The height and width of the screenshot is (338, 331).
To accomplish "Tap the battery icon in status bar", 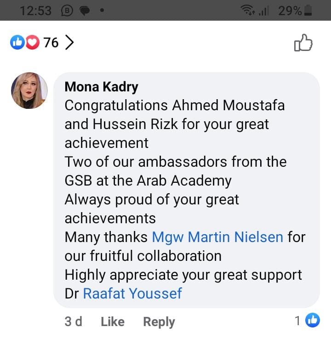I will (x=308, y=11).
